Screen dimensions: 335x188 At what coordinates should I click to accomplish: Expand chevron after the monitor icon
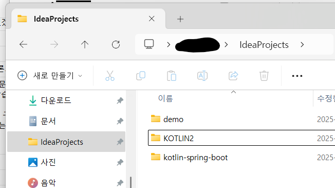(x=169, y=44)
